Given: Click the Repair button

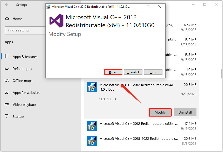Looking at the screenshot, I should tap(113, 72).
